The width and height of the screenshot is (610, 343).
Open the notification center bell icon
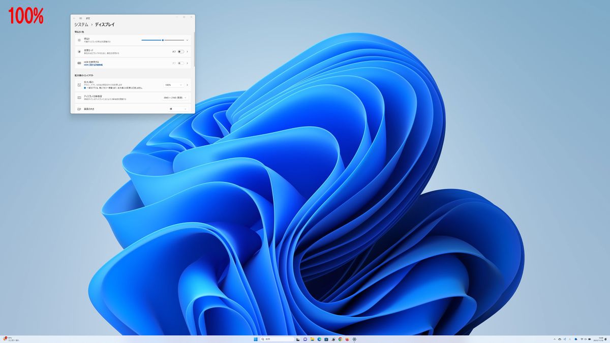point(606,339)
